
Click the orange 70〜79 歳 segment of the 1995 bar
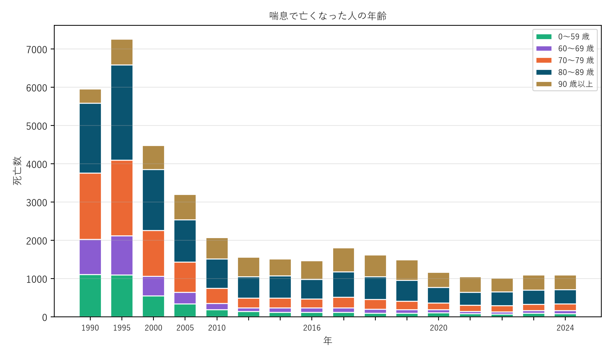[x=122, y=198]
